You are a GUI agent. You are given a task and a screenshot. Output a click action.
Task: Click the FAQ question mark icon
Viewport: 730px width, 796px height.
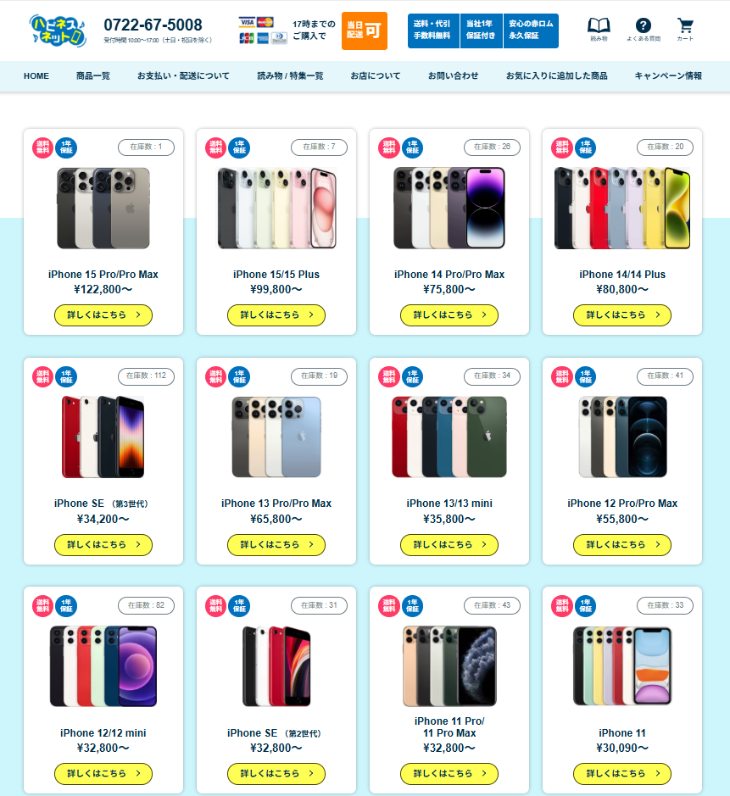(x=644, y=30)
